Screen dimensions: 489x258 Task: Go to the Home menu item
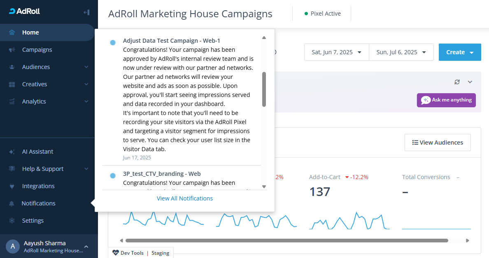(30, 32)
